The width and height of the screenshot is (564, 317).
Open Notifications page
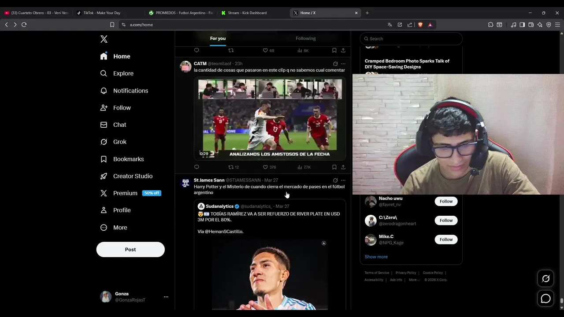124,91
